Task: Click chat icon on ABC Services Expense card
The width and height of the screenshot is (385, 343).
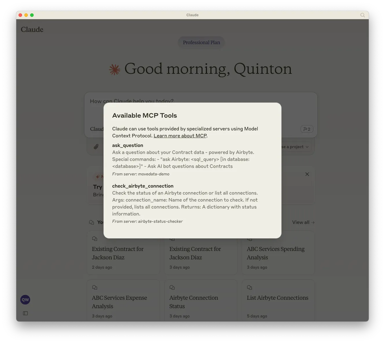Action: (x=95, y=288)
